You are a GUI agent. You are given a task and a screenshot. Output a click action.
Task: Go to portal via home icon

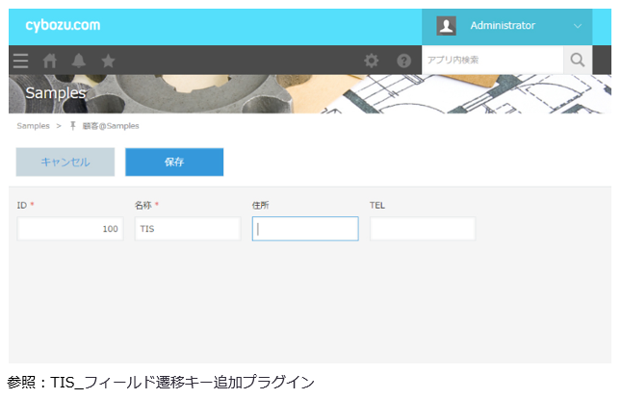pos(50,61)
